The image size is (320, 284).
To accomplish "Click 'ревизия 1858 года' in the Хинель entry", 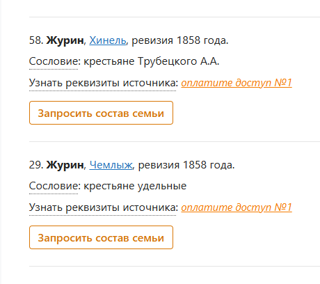I will (x=179, y=40).
